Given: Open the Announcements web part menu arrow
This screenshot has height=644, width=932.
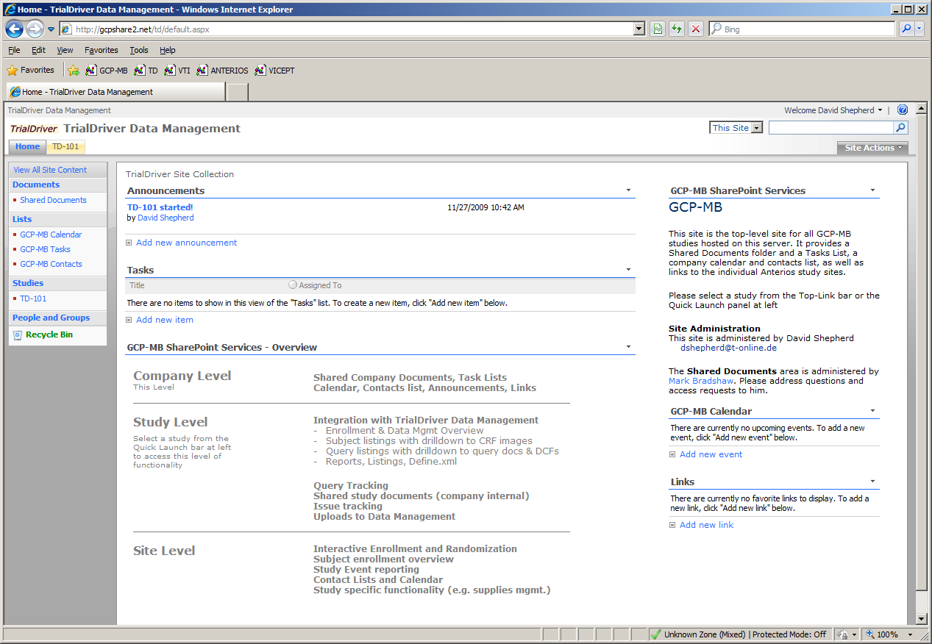Looking at the screenshot, I should pos(628,190).
